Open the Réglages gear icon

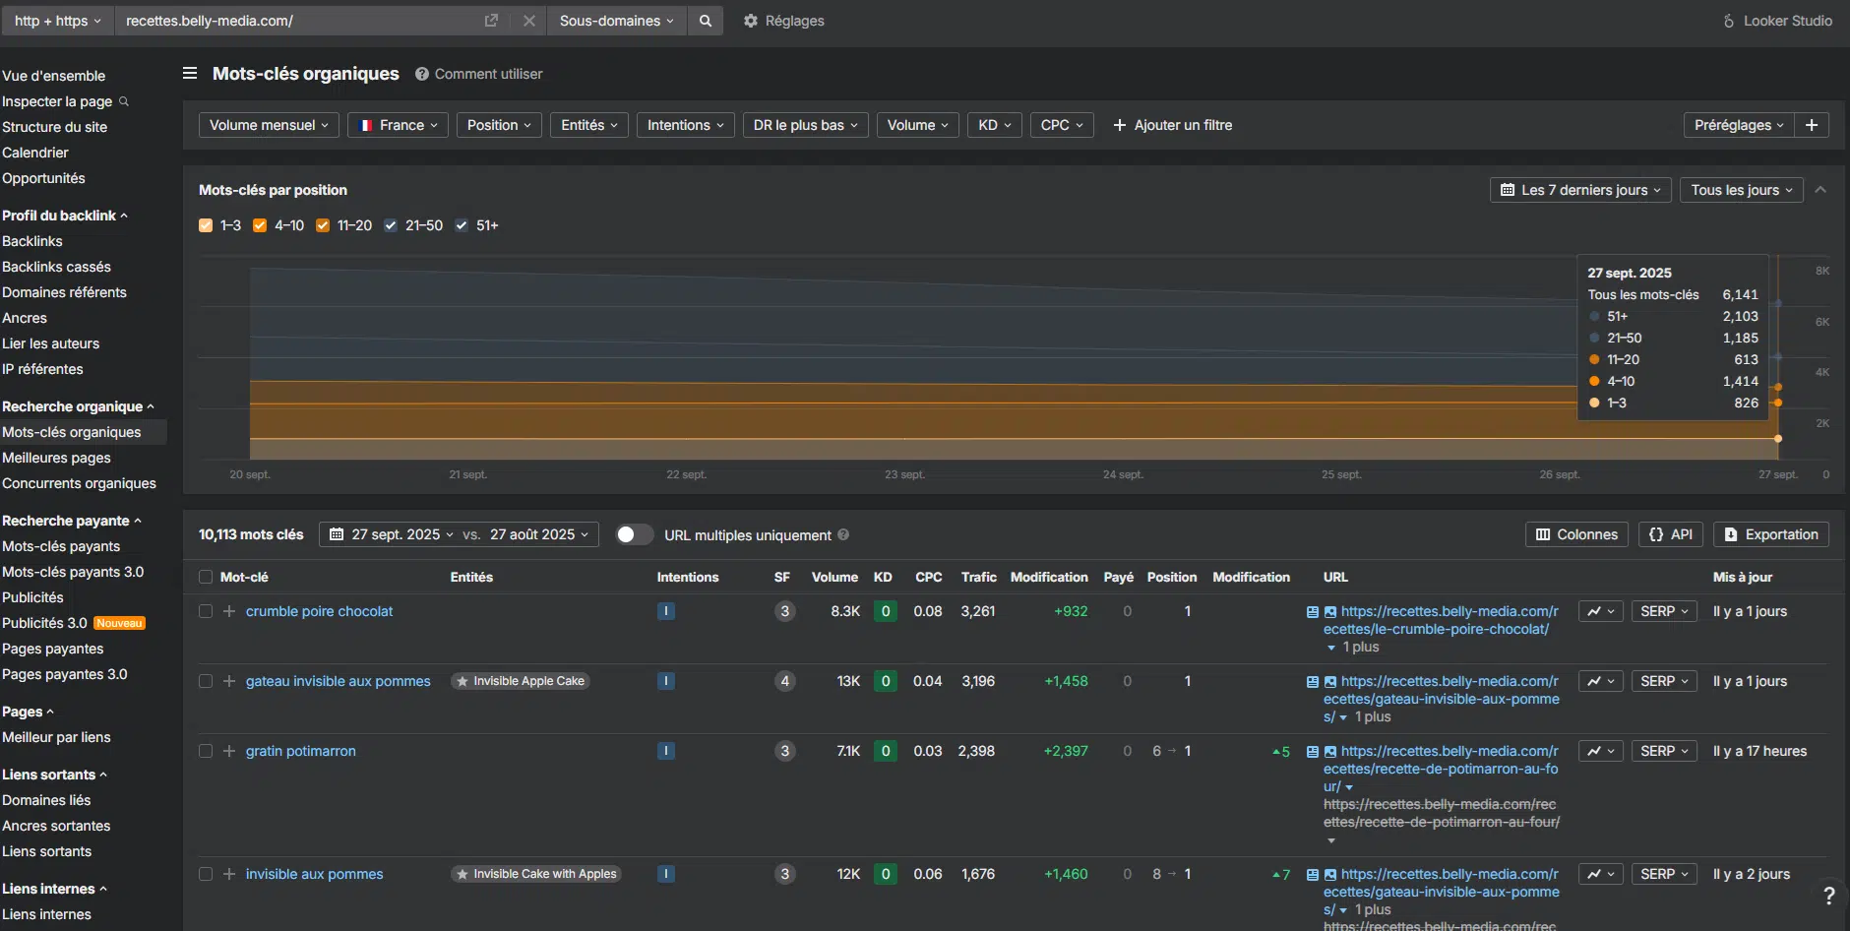(751, 21)
